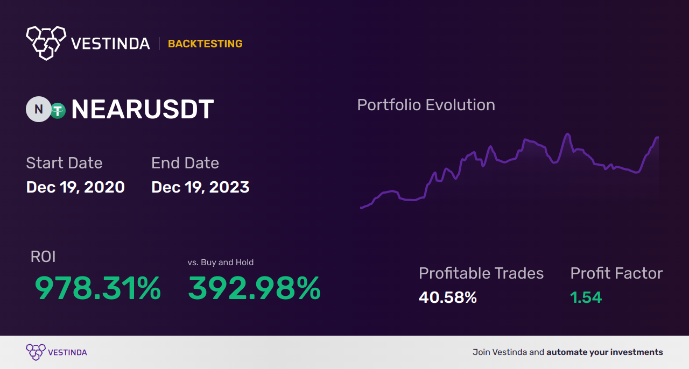Click the VESTINDA text in the footer

tap(67, 352)
